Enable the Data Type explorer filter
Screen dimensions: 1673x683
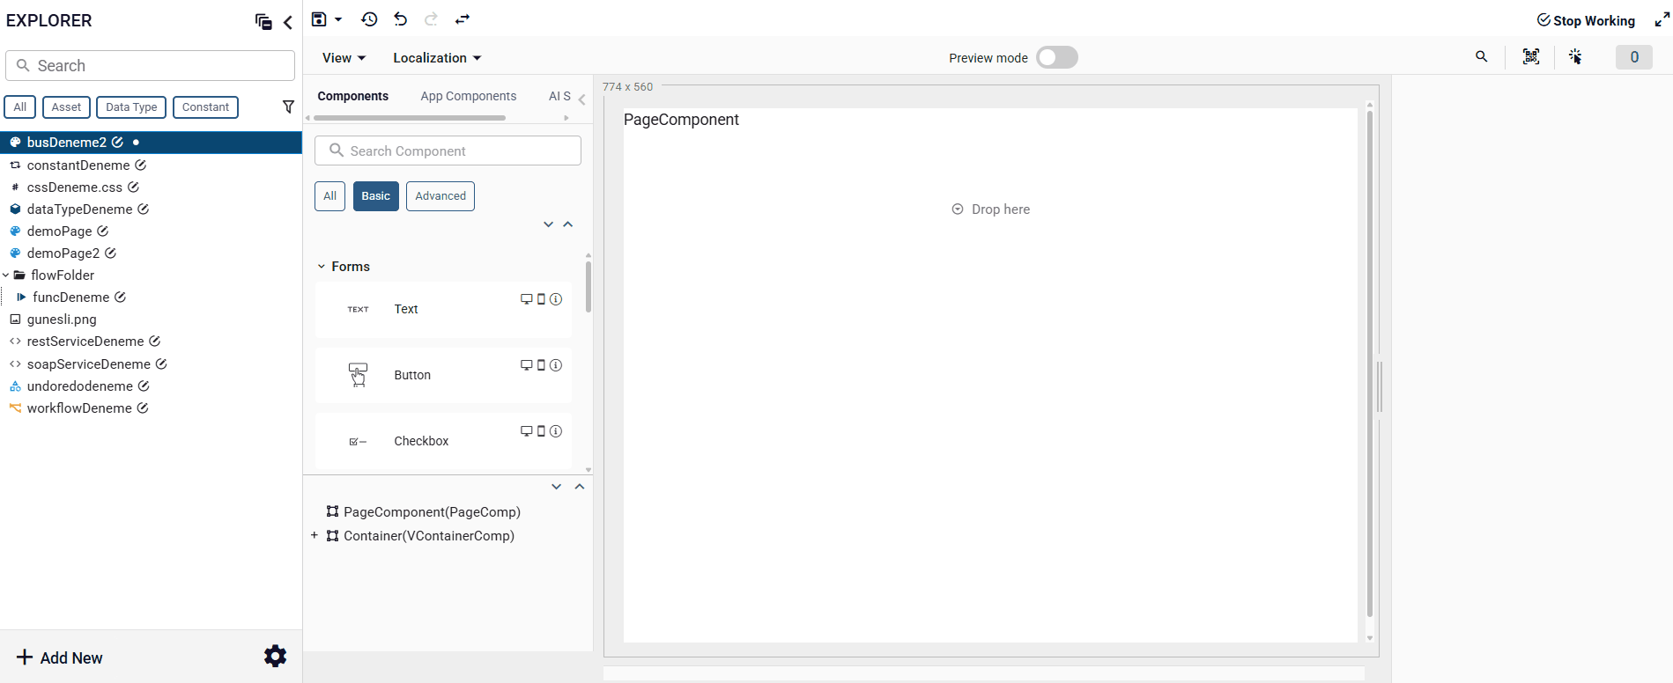[131, 107]
